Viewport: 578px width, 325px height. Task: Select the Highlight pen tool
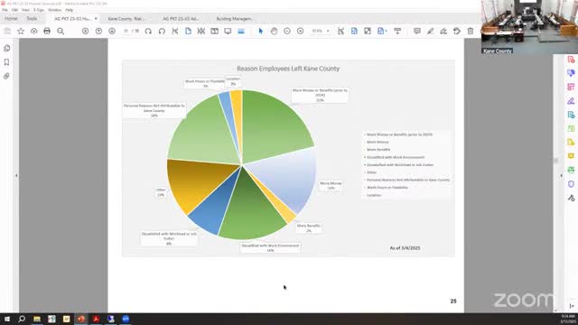[430, 31]
